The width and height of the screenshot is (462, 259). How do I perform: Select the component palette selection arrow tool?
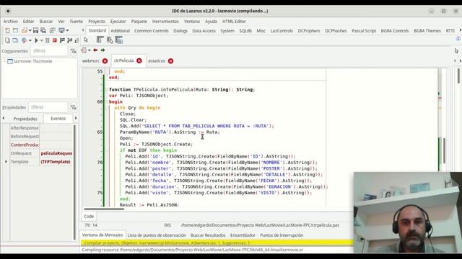coord(86,40)
